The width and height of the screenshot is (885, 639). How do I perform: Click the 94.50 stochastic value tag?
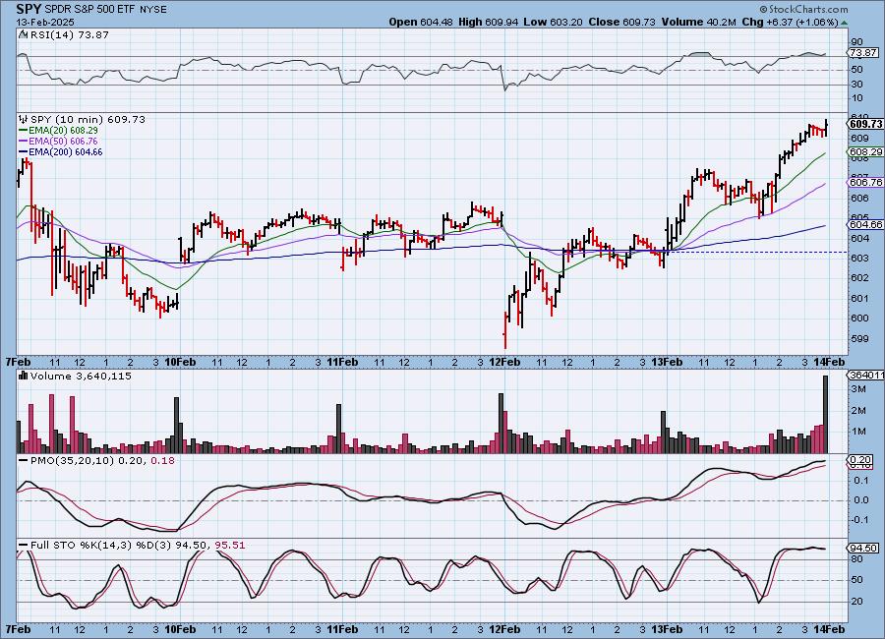coord(863,549)
